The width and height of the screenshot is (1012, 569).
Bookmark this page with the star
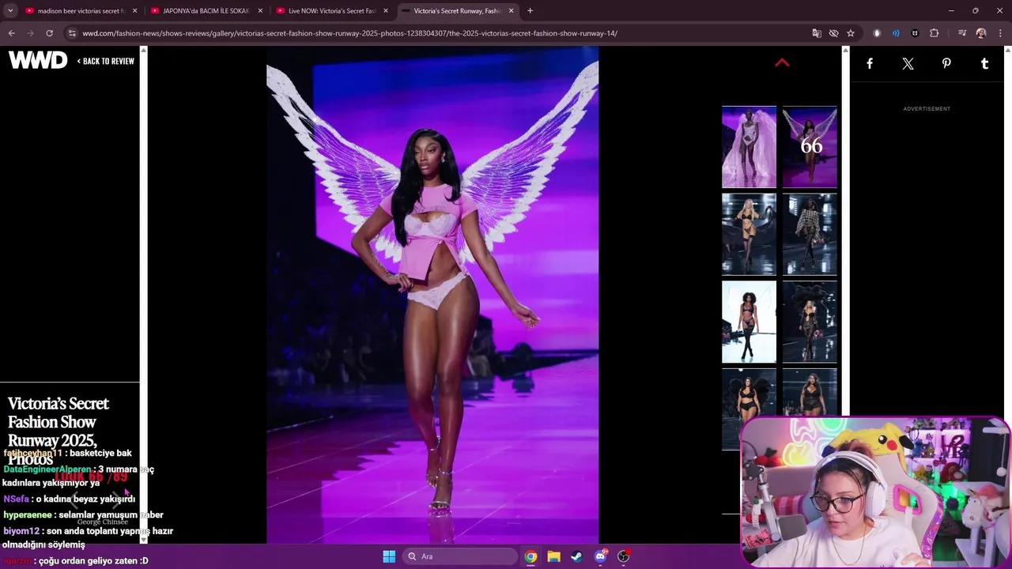click(x=851, y=33)
